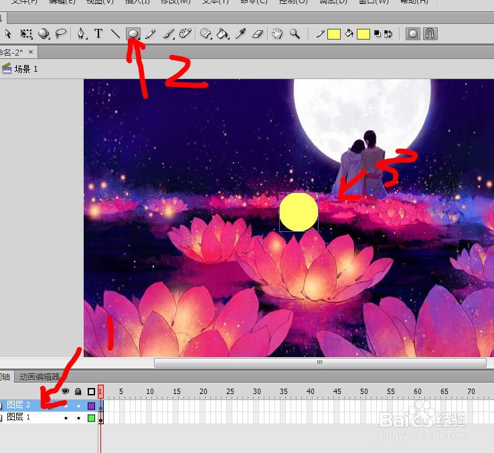Lock 图层 2 via lock dot
494x453 pixels.
pos(78,405)
